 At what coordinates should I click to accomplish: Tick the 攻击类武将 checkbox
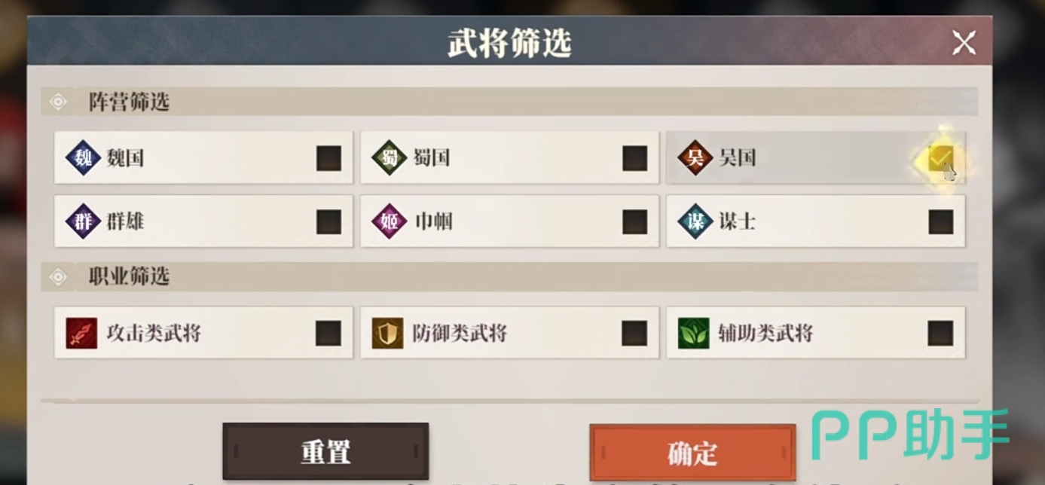click(x=328, y=333)
